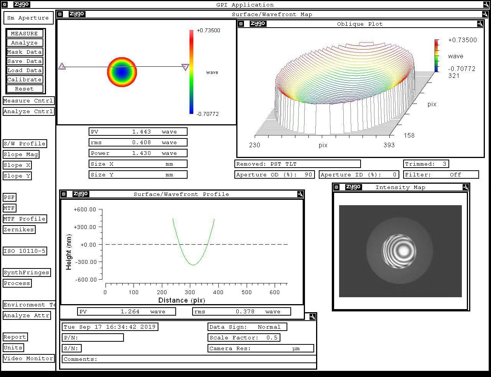
Task: Open the PSF view
Action: [x=9, y=198]
